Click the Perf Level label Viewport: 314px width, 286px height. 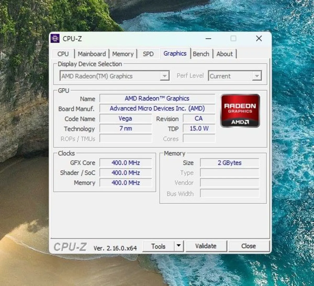190,76
